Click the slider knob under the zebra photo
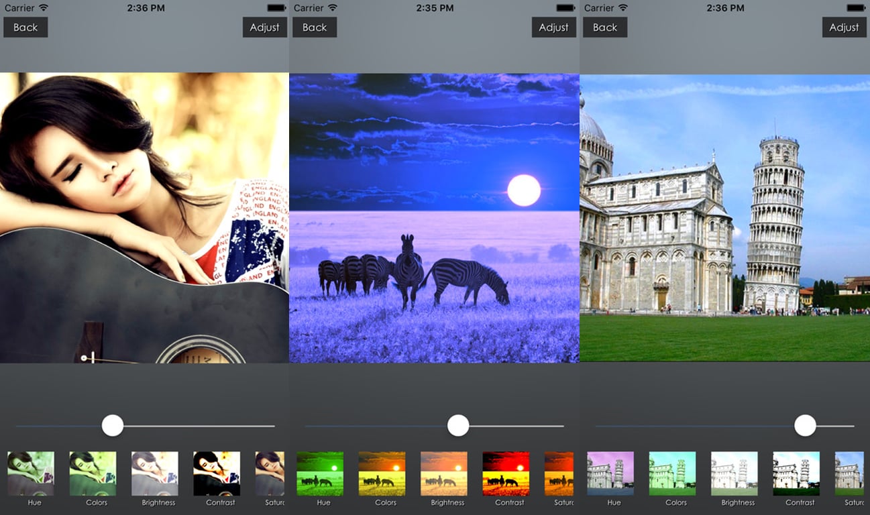870x515 pixels. [x=458, y=426]
